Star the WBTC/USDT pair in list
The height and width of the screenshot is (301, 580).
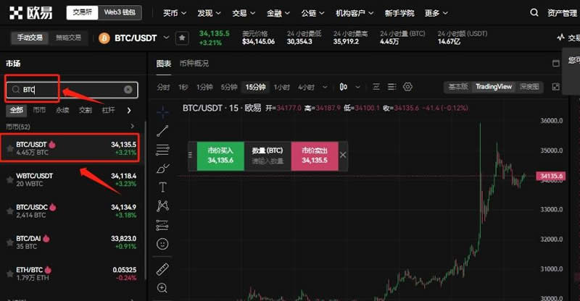pos(9,180)
